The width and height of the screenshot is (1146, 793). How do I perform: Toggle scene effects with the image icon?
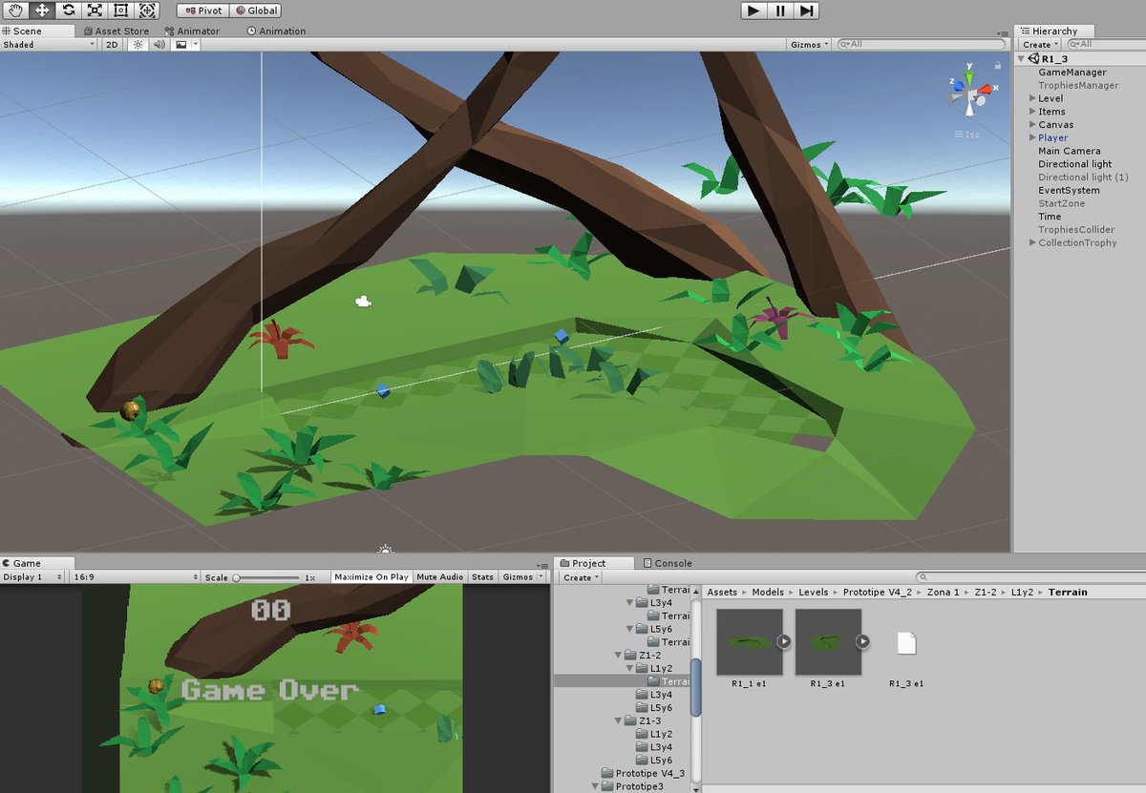pyautogui.click(x=180, y=45)
